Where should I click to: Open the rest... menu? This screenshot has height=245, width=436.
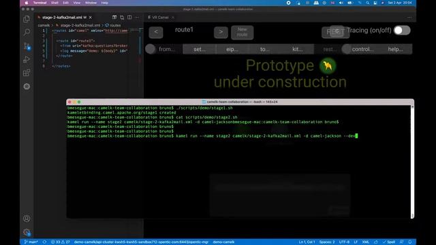pos(329,49)
